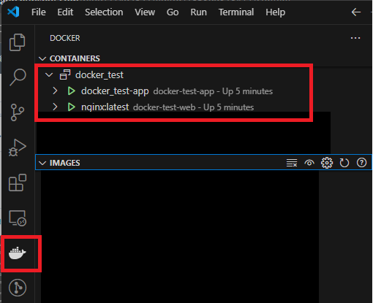Click the IMAGES header label
Screen dimensions: 373x303
tap(64, 163)
